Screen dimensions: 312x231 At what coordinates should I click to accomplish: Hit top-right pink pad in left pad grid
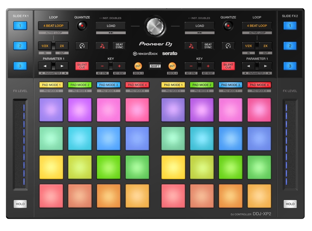tap(137, 110)
